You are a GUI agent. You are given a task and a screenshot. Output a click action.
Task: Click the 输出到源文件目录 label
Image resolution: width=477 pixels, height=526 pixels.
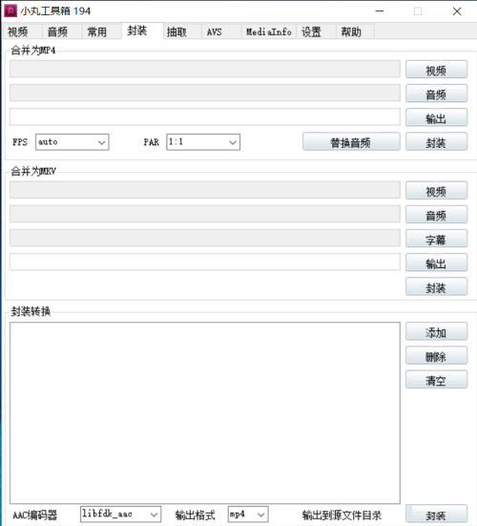pyautogui.click(x=342, y=515)
